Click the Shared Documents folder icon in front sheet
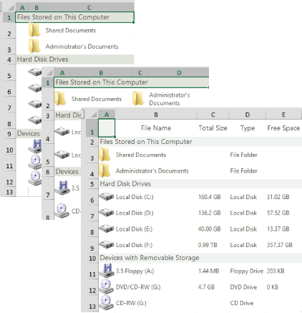The width and height of the screenshot is (302, 313). tap(105, 155)
